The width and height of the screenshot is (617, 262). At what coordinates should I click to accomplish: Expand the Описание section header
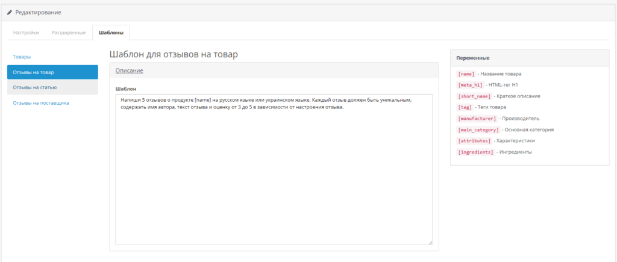point(129,70)
